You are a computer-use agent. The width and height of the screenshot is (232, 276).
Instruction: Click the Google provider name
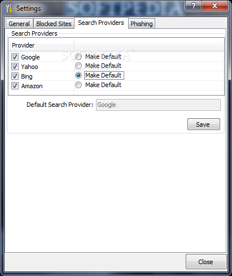pos(30,57)
